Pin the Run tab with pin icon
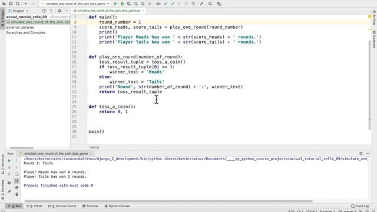Screen dimensions: 377x212 pyautogui.click(x=9, y=191)
